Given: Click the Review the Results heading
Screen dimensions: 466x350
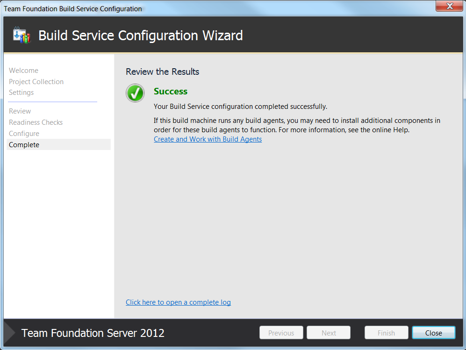Looking at the screenshot, I should click(162, 71).
